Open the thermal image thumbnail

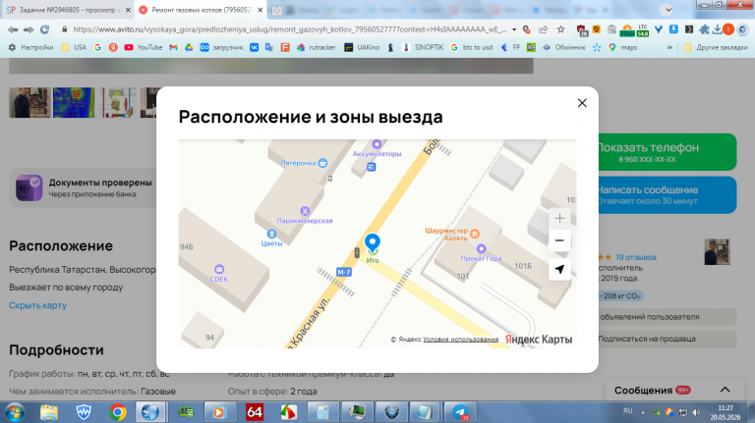tap(74, 102)
